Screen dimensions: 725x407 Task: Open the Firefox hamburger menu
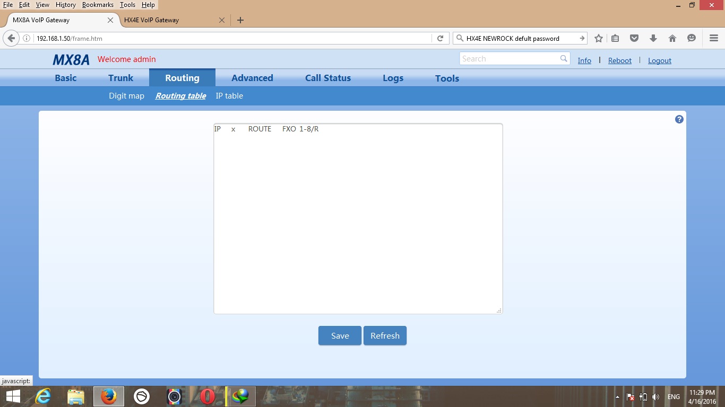pyautogui.click(x=713, y=38)
